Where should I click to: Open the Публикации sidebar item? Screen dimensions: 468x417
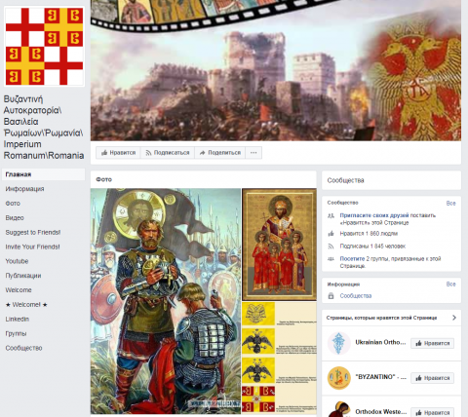click(x=23, y=276)
